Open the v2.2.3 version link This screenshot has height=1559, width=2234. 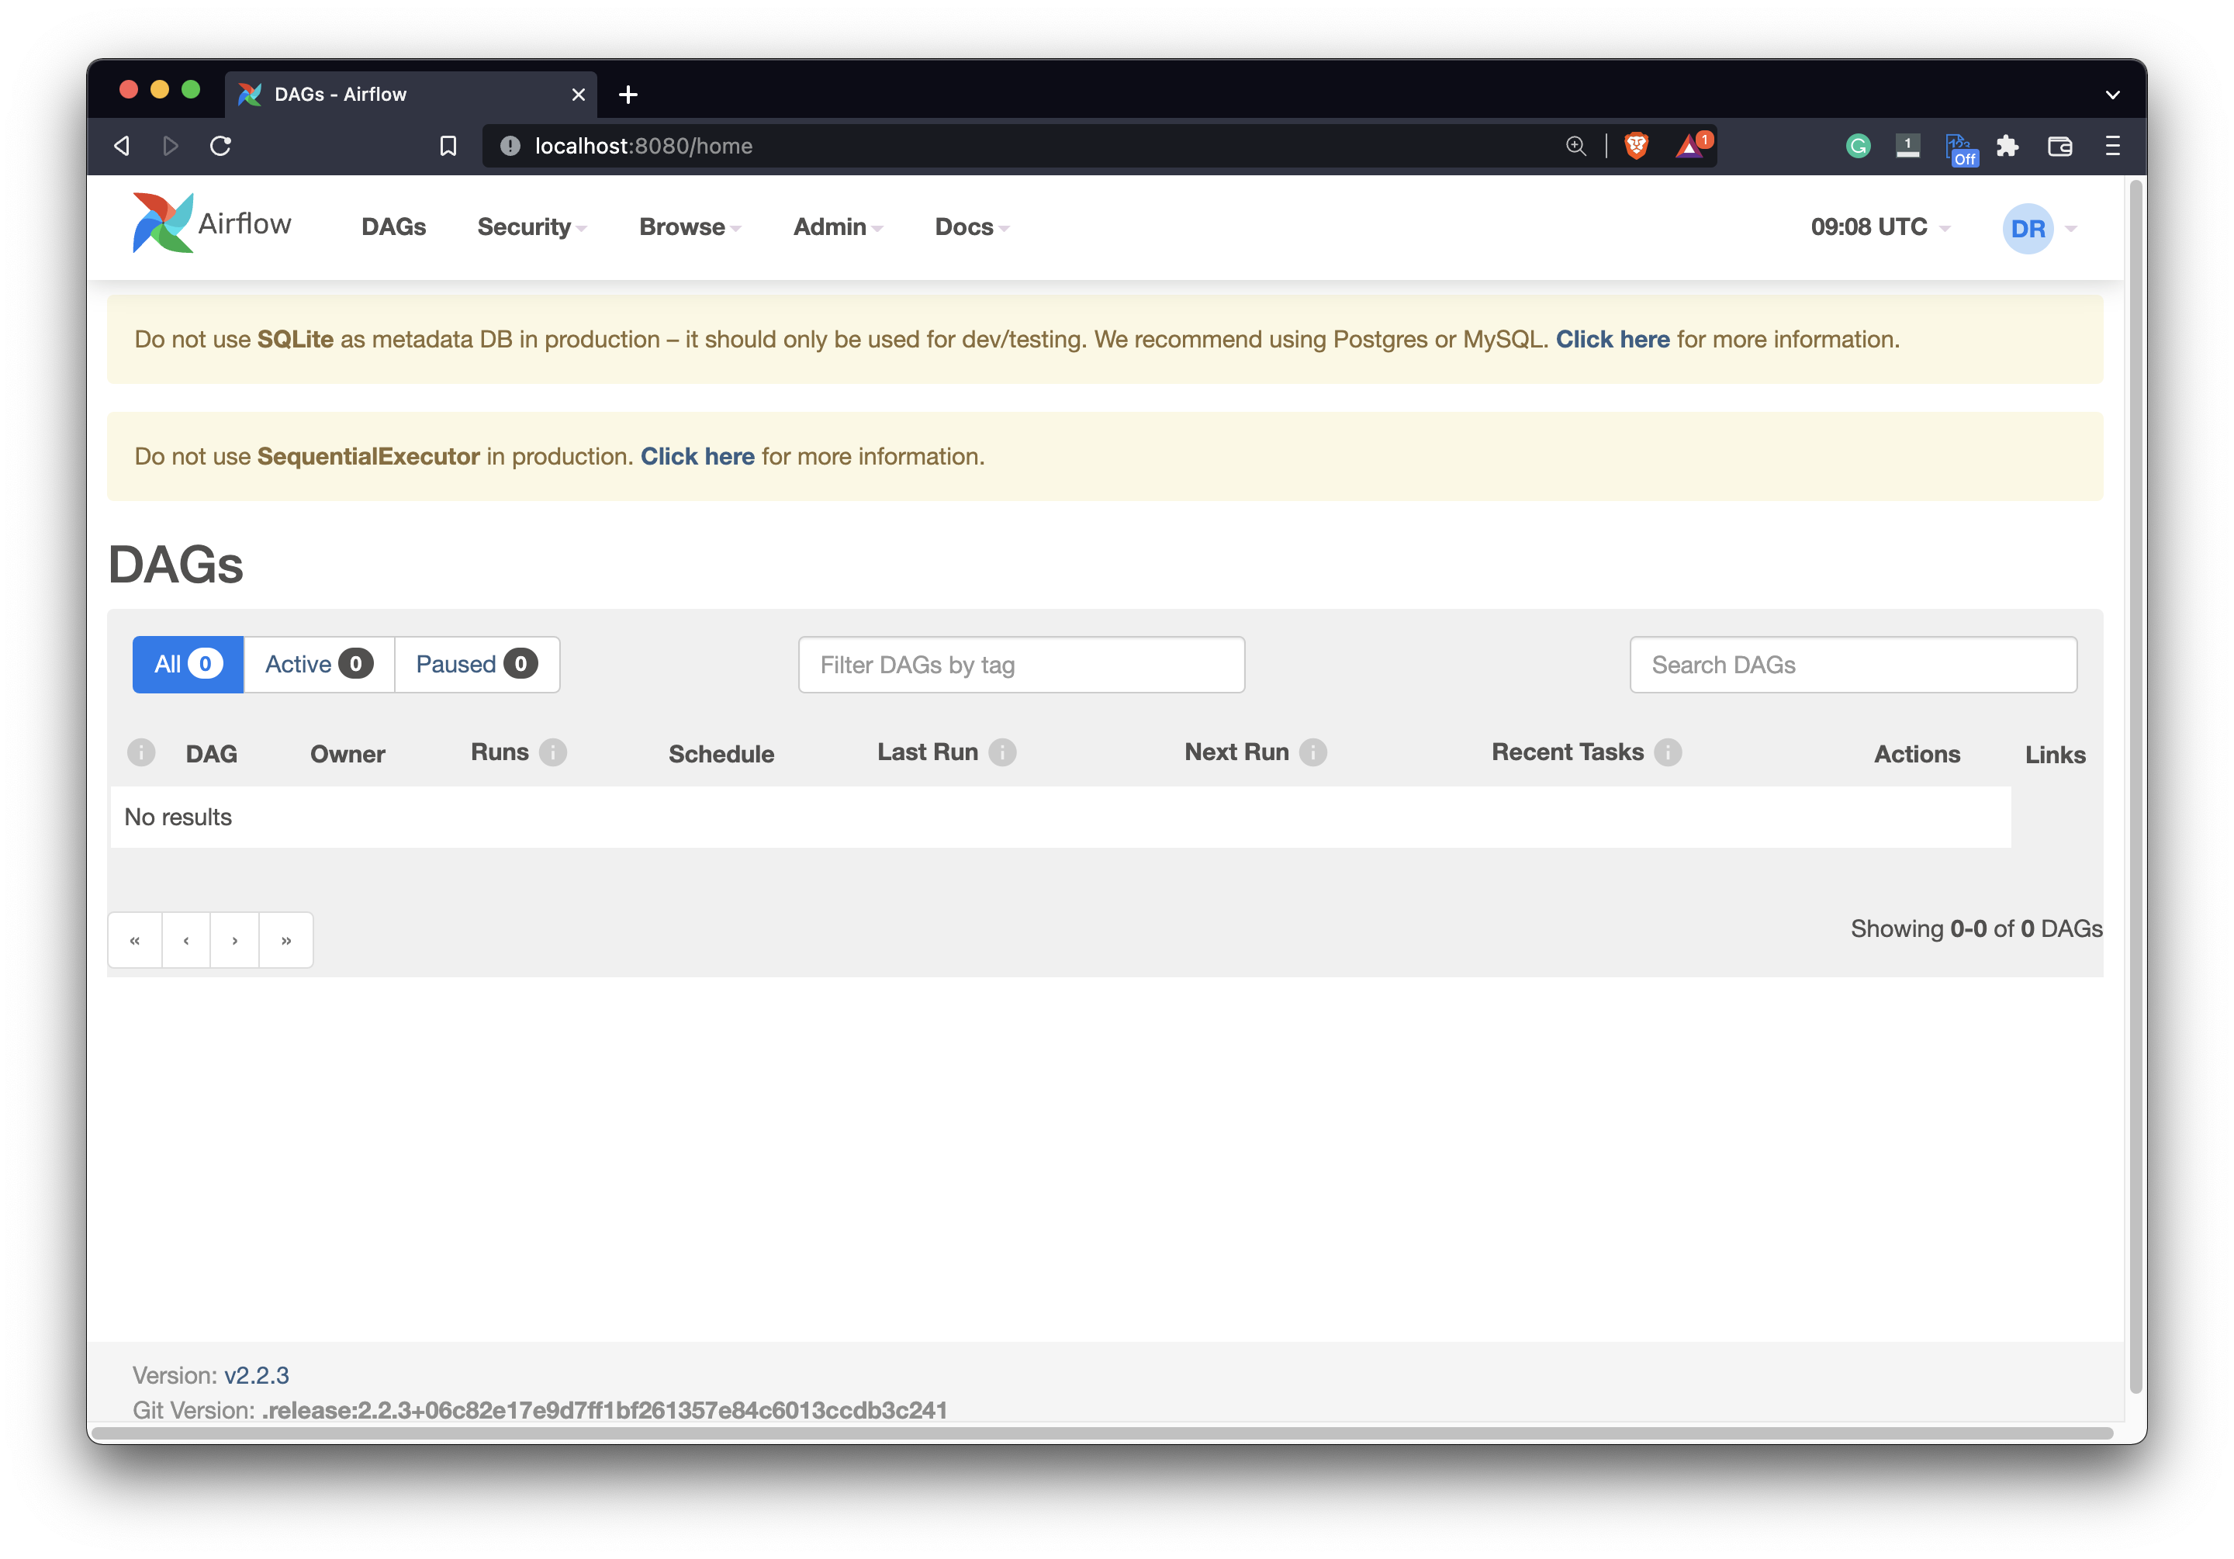pyautogui.click(x=256, y=1375)
